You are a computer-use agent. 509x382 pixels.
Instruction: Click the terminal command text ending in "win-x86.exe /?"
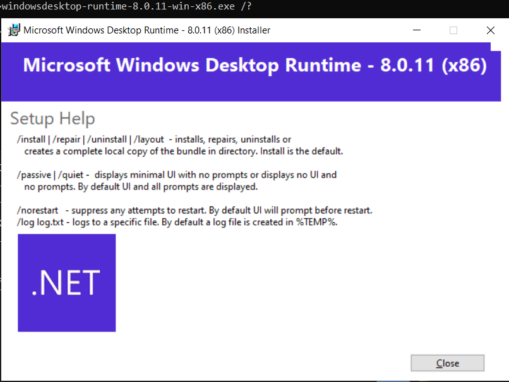pyautogui.click(x=126, y=6)
